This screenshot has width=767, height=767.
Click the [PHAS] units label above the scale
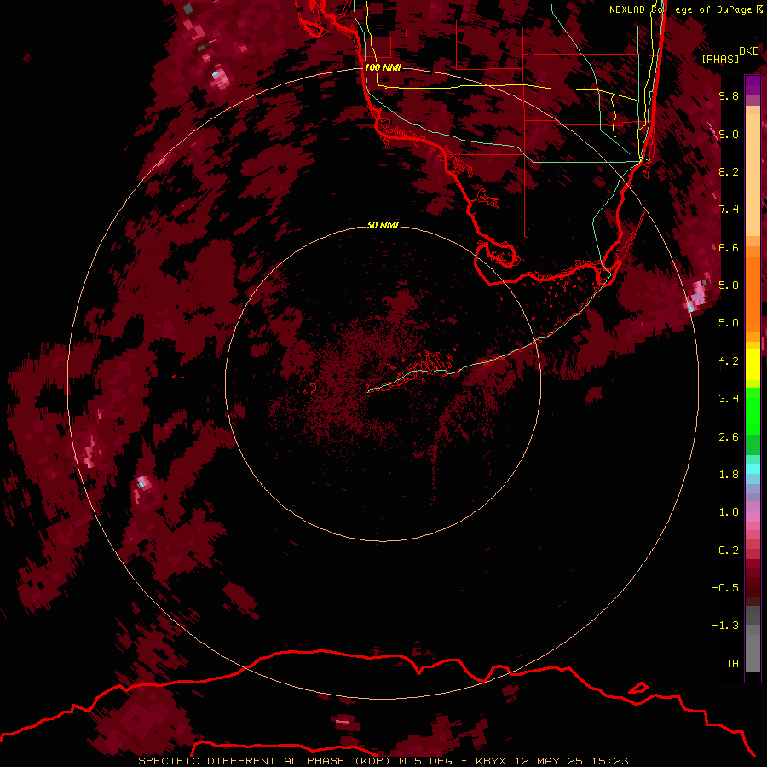720,59
